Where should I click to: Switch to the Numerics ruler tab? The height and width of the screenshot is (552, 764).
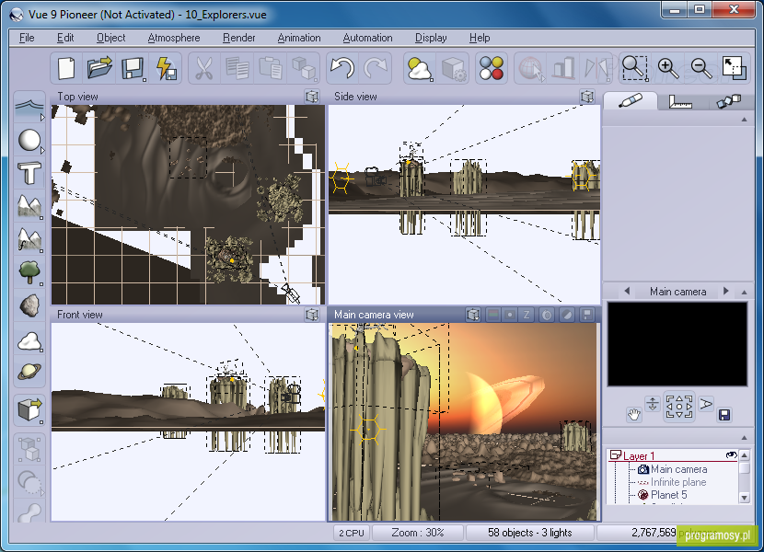(680, 101)
